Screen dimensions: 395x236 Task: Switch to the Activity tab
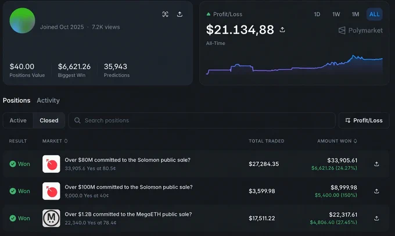[x=48, y=101]
